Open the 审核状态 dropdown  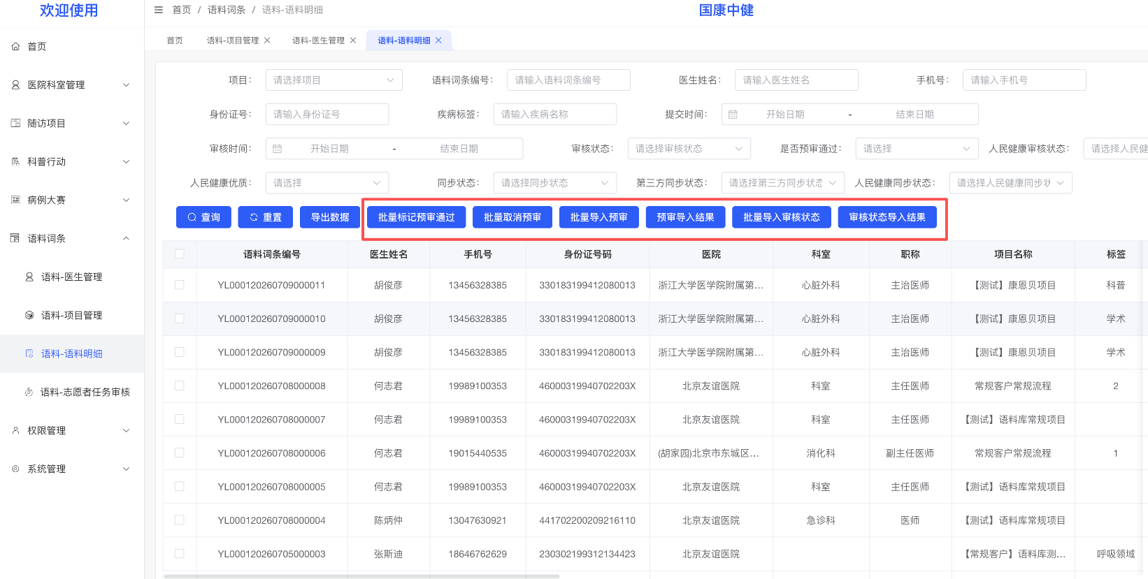click(689, 148)
